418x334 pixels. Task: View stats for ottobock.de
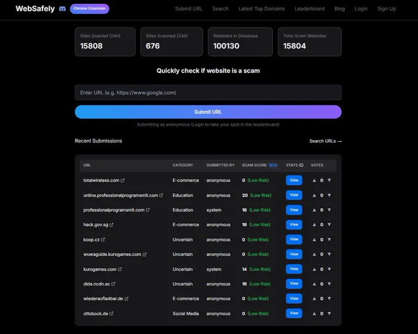point(294,313)
